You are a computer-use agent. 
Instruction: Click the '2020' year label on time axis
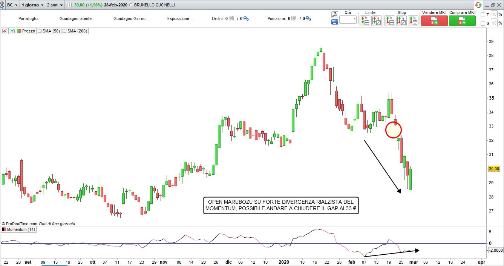(x=284, y=261)
